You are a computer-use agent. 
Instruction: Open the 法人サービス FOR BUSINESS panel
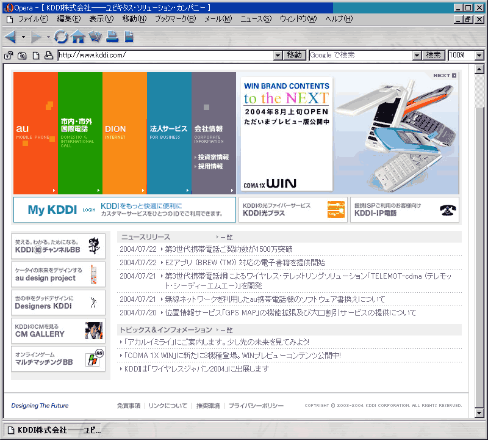(x=169, y=133)
